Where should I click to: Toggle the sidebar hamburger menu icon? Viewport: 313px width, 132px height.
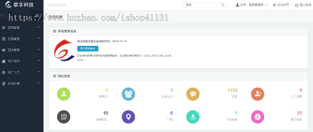click(x=37, y=15)
